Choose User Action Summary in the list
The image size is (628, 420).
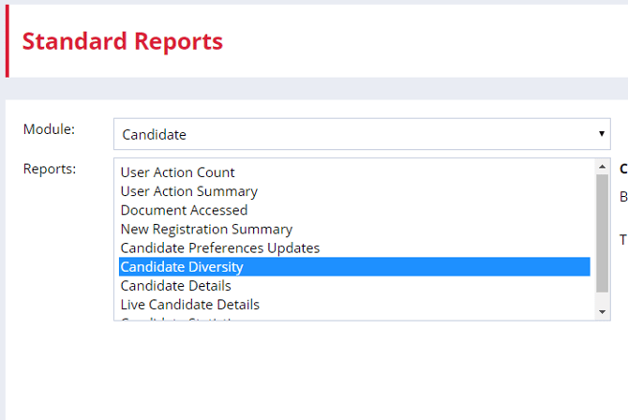tap(188, 191)
